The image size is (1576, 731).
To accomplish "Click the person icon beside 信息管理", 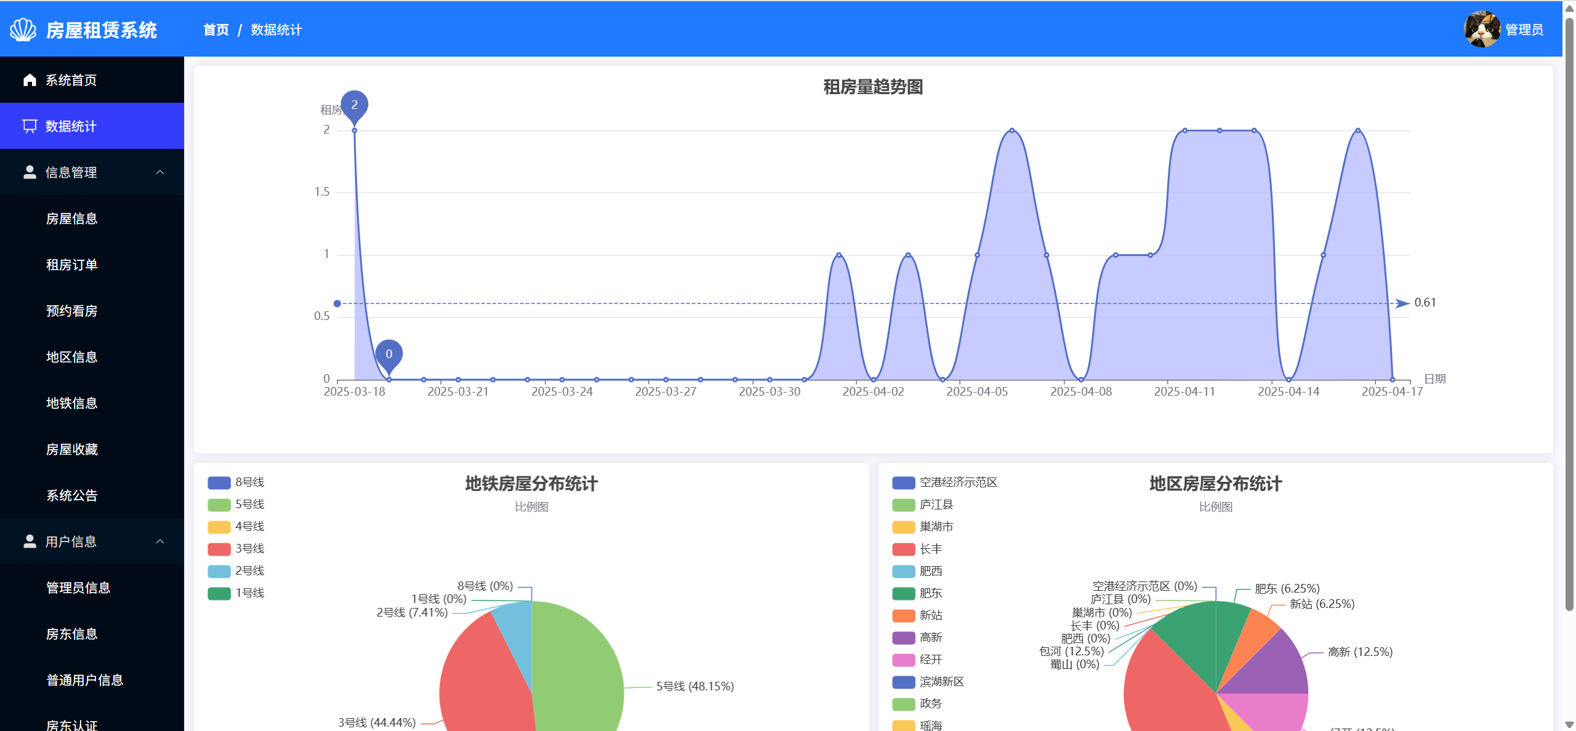I will click(30, 172).
